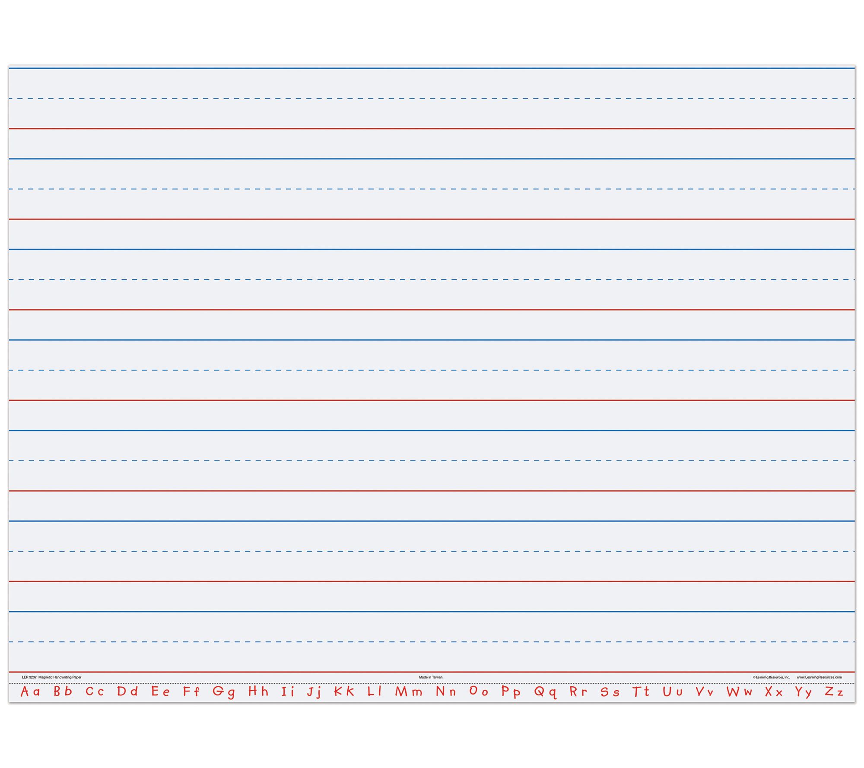Click the "© Learning Resources, Inc." copyright text
Screen dimensions: 864x768
point(771,677)
